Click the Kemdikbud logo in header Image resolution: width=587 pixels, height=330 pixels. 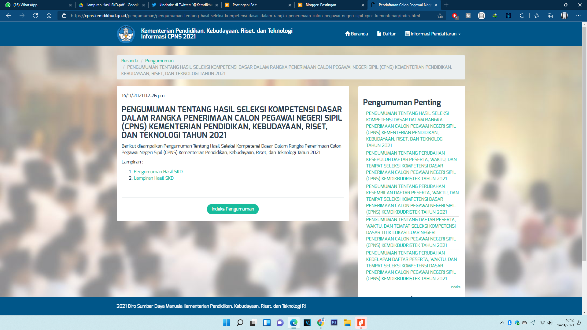coord(126,34)
